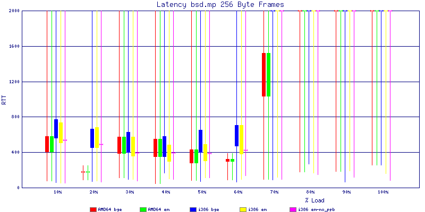Click the red box at 10% load

point(47,144)
